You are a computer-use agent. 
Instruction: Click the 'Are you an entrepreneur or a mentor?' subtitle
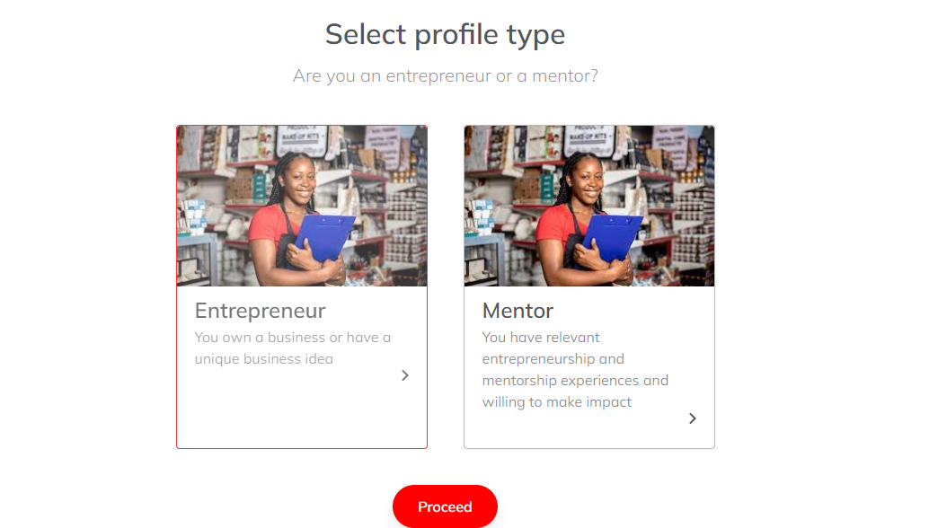pyautogui.click(x=445, y=76)
